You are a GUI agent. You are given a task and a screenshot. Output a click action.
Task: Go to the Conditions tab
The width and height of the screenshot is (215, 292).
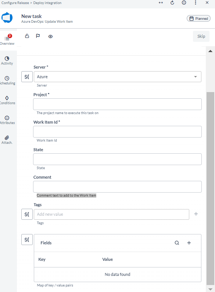tap(7, 100)
